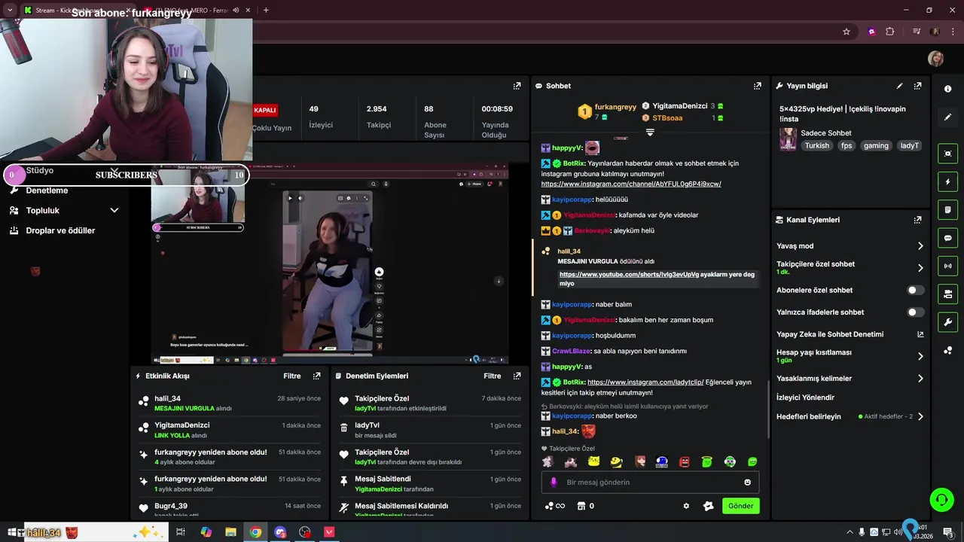Viewport: 964px width, 542px height.
Task: Click the Gönder send button
Action: (x=740, y=506)
